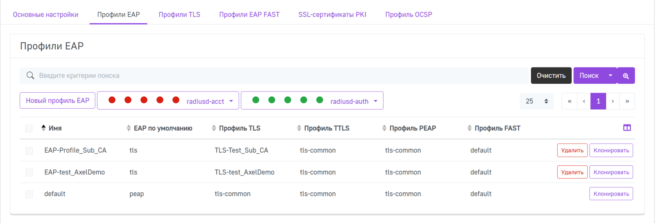This screenshot has height=223, width=655.
Task: Click the advanced search magnifier icon
Action: [x=626, y=76]
